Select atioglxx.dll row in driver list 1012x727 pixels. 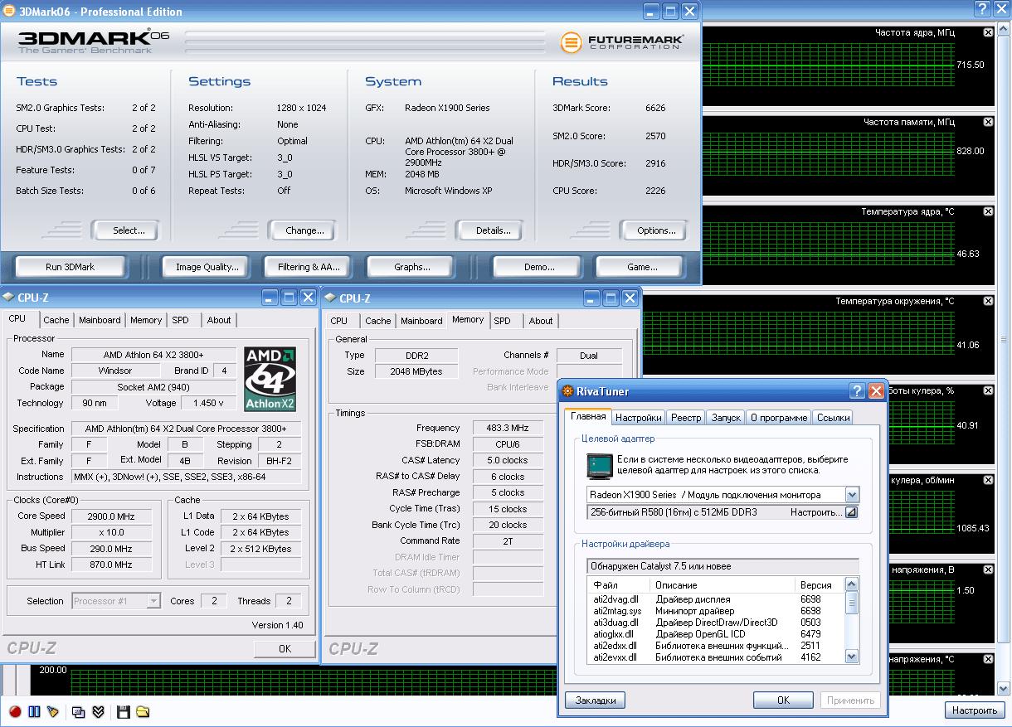point(717,634)
